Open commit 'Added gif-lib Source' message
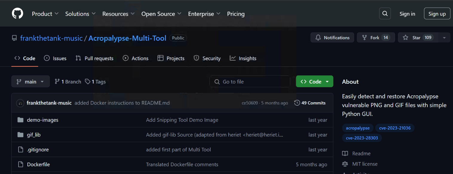This screenshot has width=453, height=174. click(215, 135)
